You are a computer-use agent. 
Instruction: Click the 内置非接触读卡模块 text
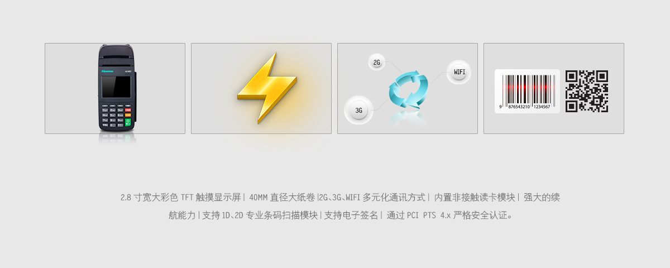pos(475,197)
